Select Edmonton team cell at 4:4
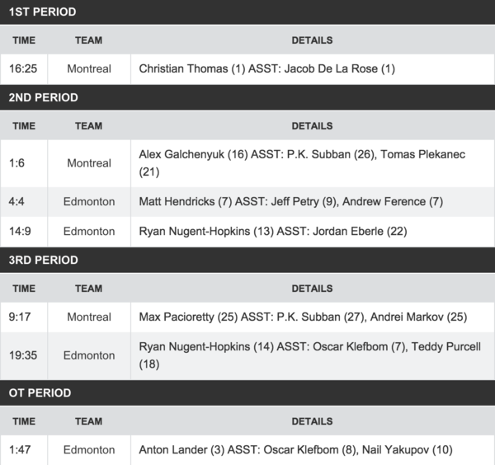Image resolution: width=495 pixels, height=465 pixels. point(89,202)
